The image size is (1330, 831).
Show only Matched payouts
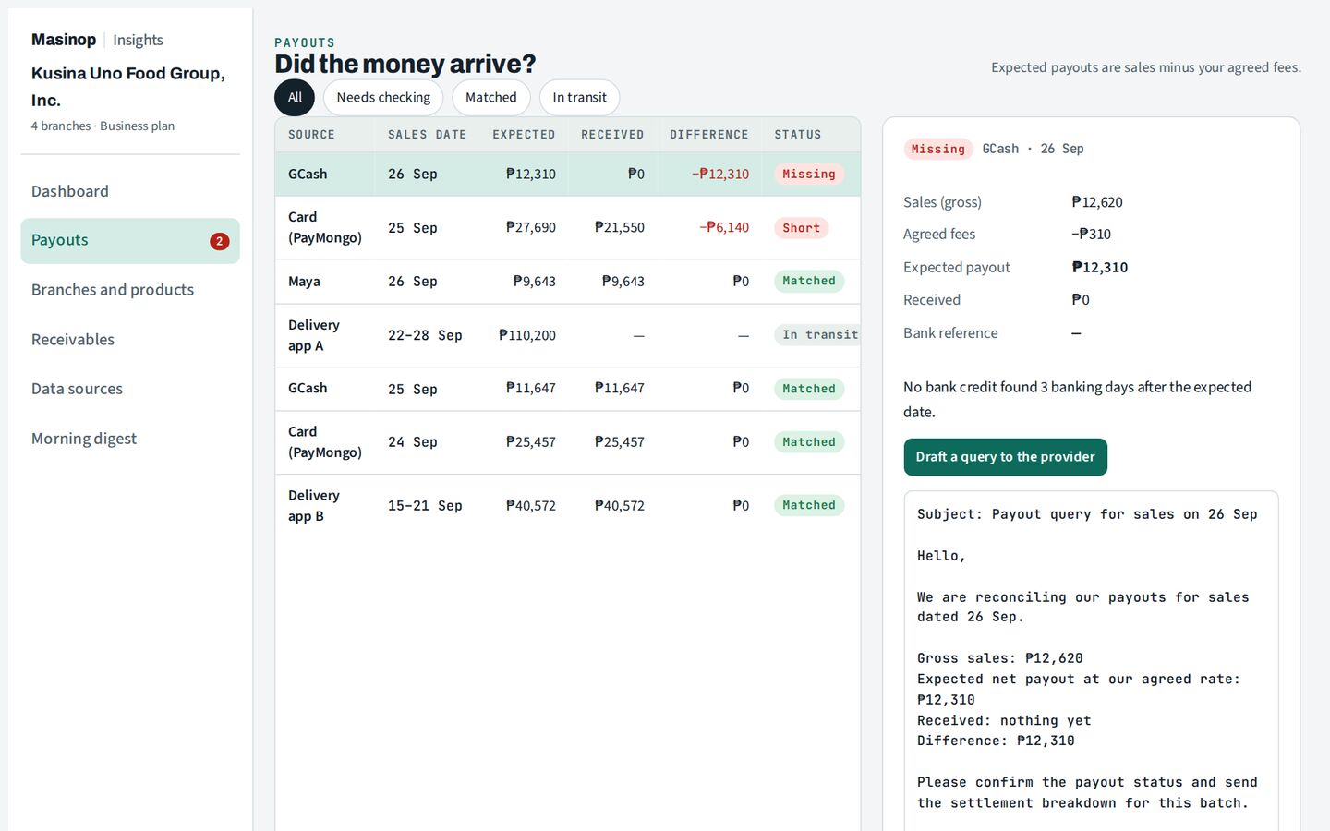(x=491, y=98)
